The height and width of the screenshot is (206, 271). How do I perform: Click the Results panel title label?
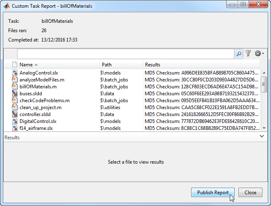[12, 138]
